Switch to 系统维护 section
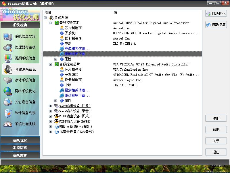Screen dimensions: 230x173 (20, 155)
